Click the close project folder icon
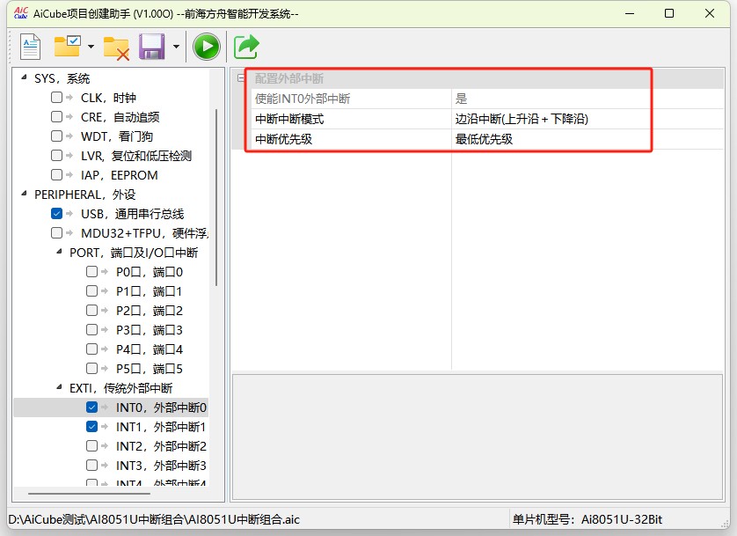The image size is (737, 536). pos(117,48)
